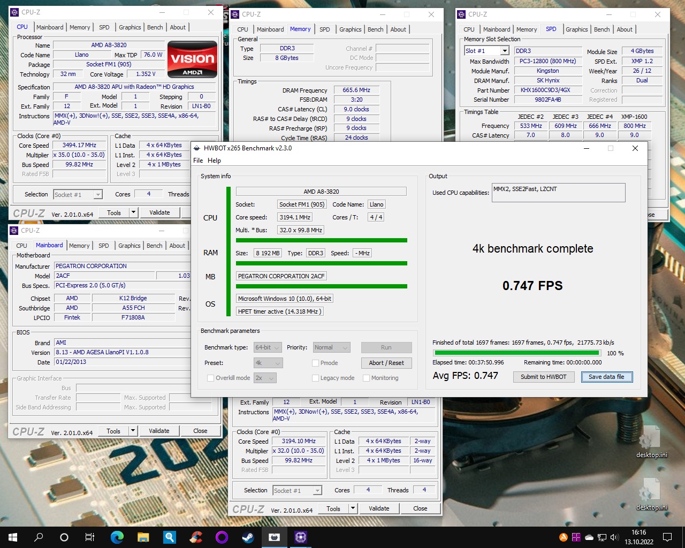Click the green RAM status bar in HWBOT
Image resolution: width=685 pixels, height=548 pixels.
click(322, 263)
